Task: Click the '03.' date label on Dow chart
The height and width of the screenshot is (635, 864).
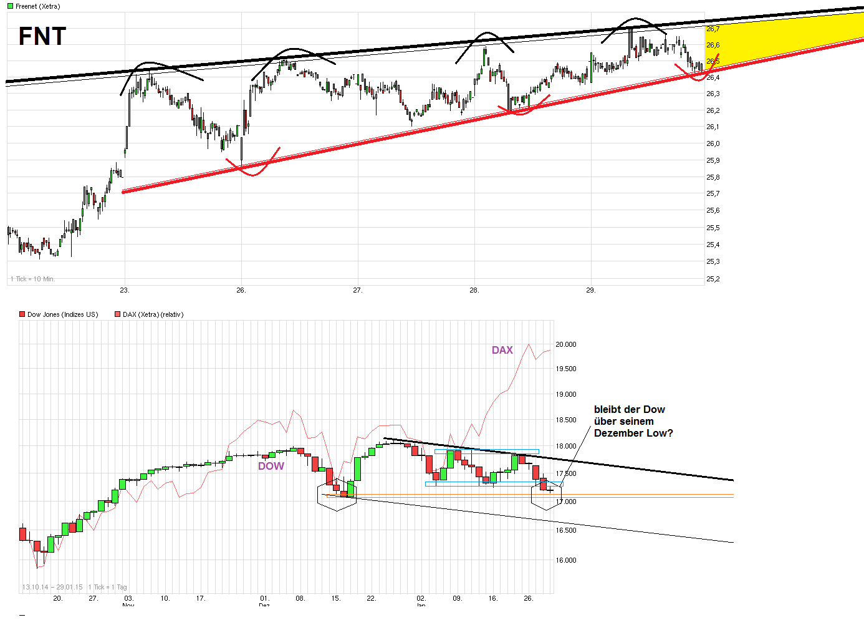Action: point(128,598)
